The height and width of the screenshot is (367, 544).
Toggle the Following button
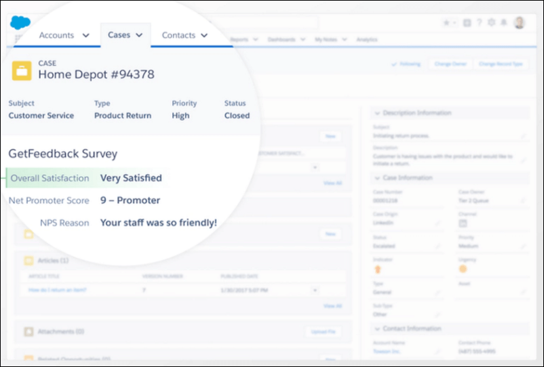406,64
